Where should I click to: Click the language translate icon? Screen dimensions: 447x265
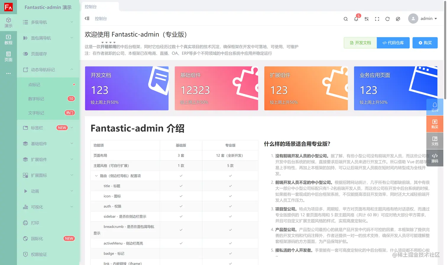[x=367, y=19]
